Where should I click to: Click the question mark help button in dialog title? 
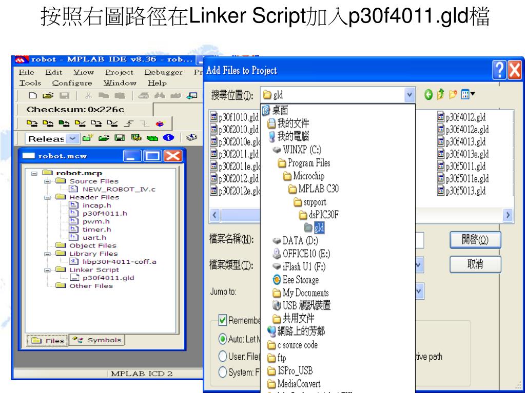(499, 70)
